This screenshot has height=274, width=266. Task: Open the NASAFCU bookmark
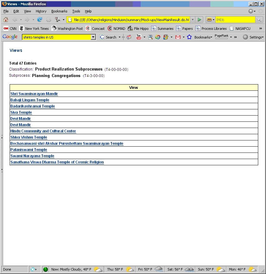[x=240, y=29]
